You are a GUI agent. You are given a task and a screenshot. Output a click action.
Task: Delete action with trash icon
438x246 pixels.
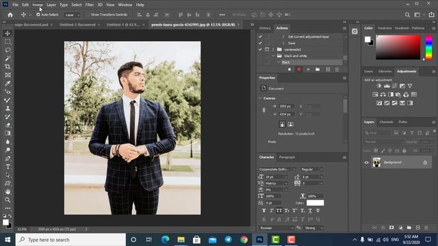click(337, 70)
